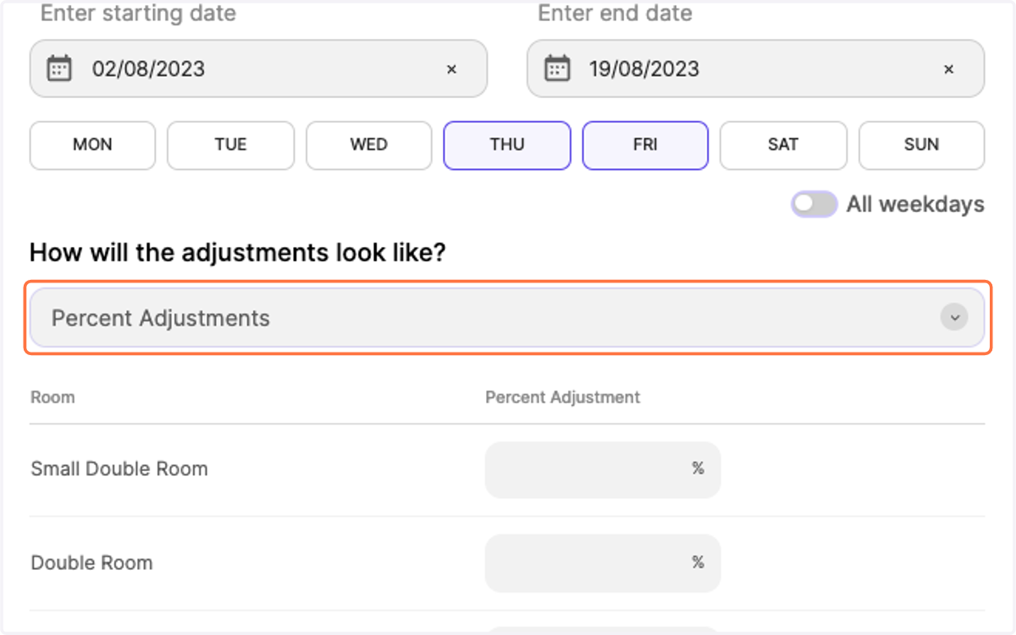The image size is (1016, 635).
Task: Focus Double Room percent adjustment field
Action: point(603,563)
